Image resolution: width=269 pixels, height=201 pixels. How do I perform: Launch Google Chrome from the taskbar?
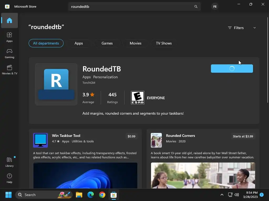point(102,195)
